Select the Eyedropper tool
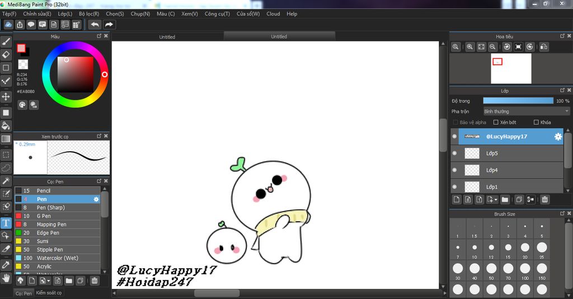The image size is (573, 299). pyautogui.click(x=6, y=265)
